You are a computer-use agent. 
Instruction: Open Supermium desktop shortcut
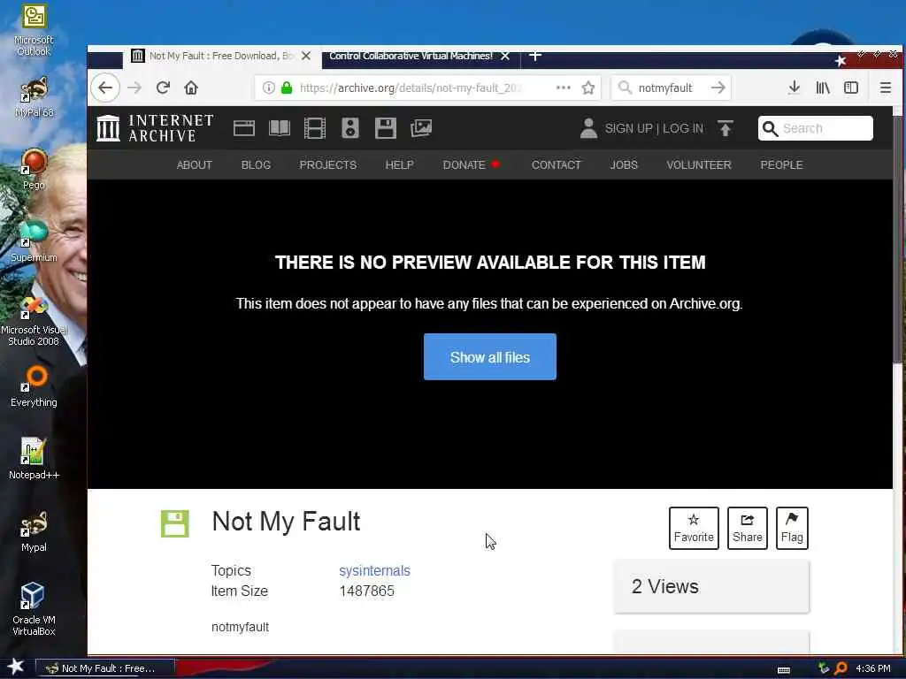point(34,241)
